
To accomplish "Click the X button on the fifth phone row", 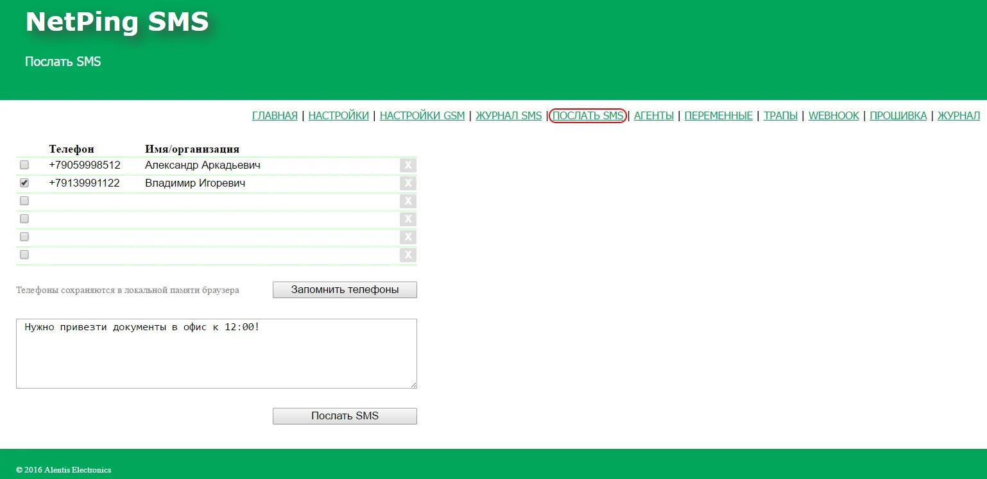I will 408,237.
